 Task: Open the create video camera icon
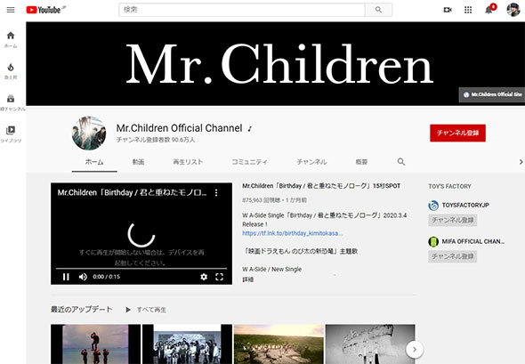pyautogui.click(x=448, y=10)
